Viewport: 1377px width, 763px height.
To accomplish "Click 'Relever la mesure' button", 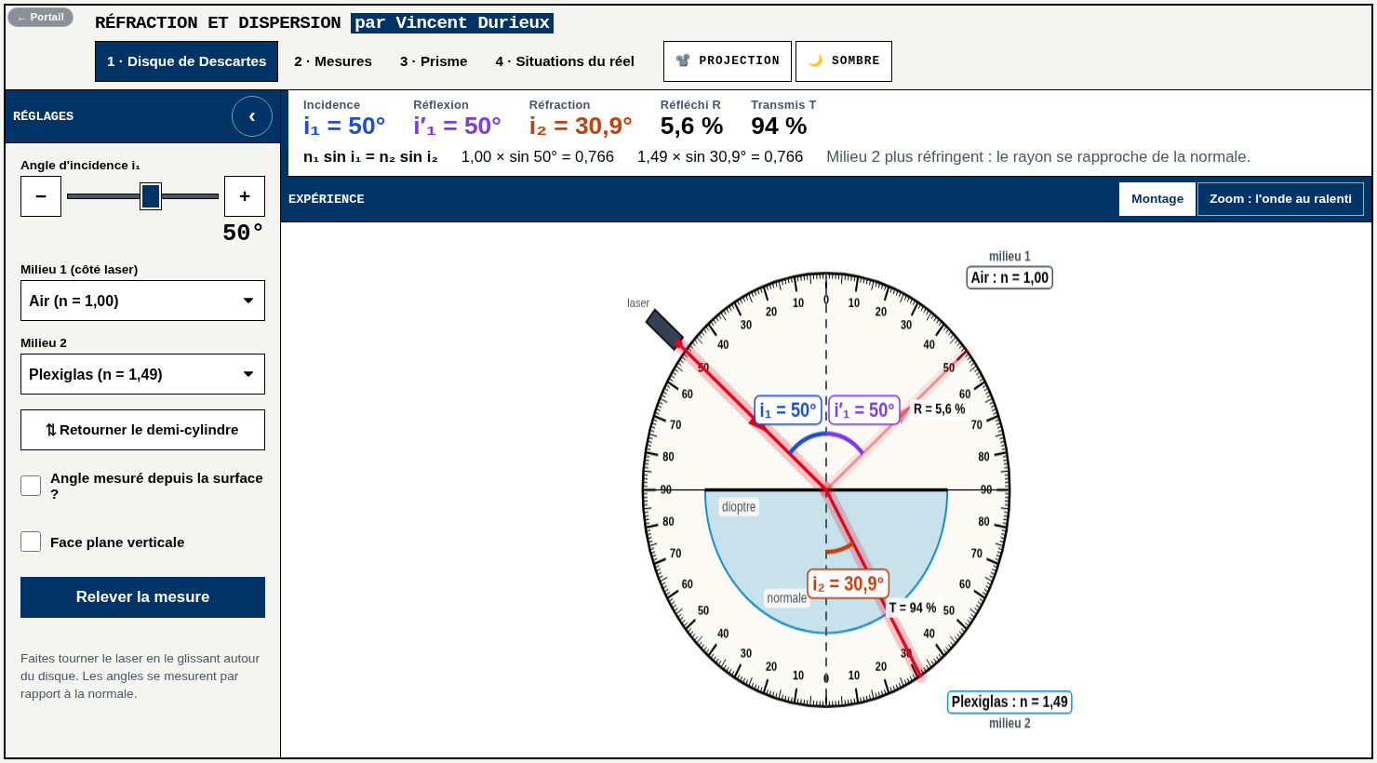I will pos(142,597).
